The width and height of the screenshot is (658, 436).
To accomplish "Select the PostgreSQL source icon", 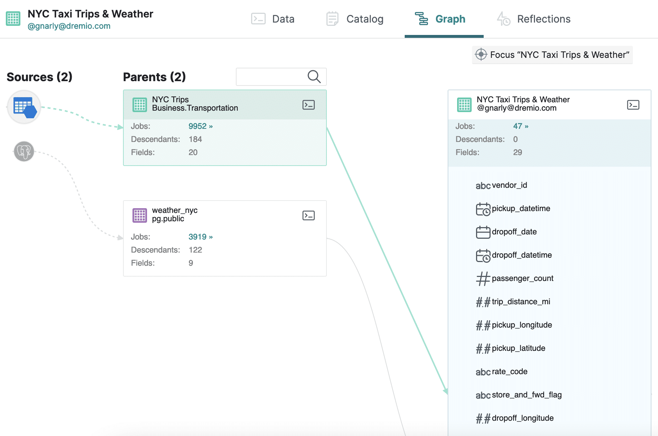I will [x=23, y=151].
